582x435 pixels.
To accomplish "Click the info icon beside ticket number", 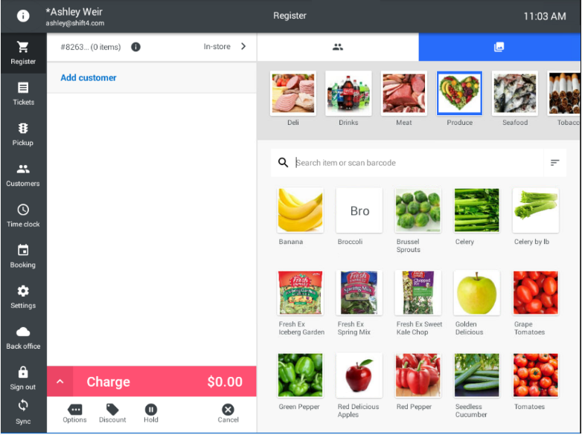I will click(x=136, y=47).
